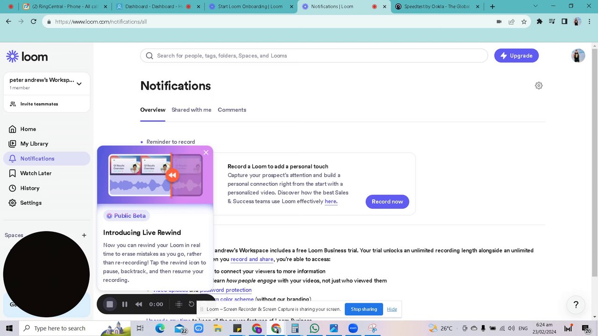Click the Loom search input field

(x=314, y=56)
